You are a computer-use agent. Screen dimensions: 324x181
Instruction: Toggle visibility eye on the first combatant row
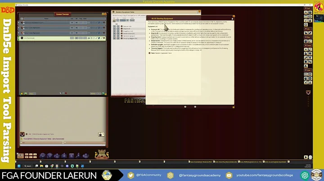click(x=89, y=22)
